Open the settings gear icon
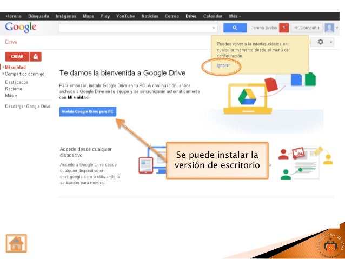 click(x=320, y=42)
